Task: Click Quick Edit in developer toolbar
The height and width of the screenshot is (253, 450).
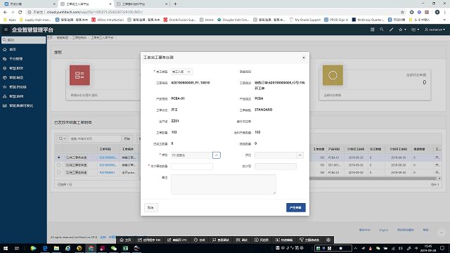Action: coord(284,240)
